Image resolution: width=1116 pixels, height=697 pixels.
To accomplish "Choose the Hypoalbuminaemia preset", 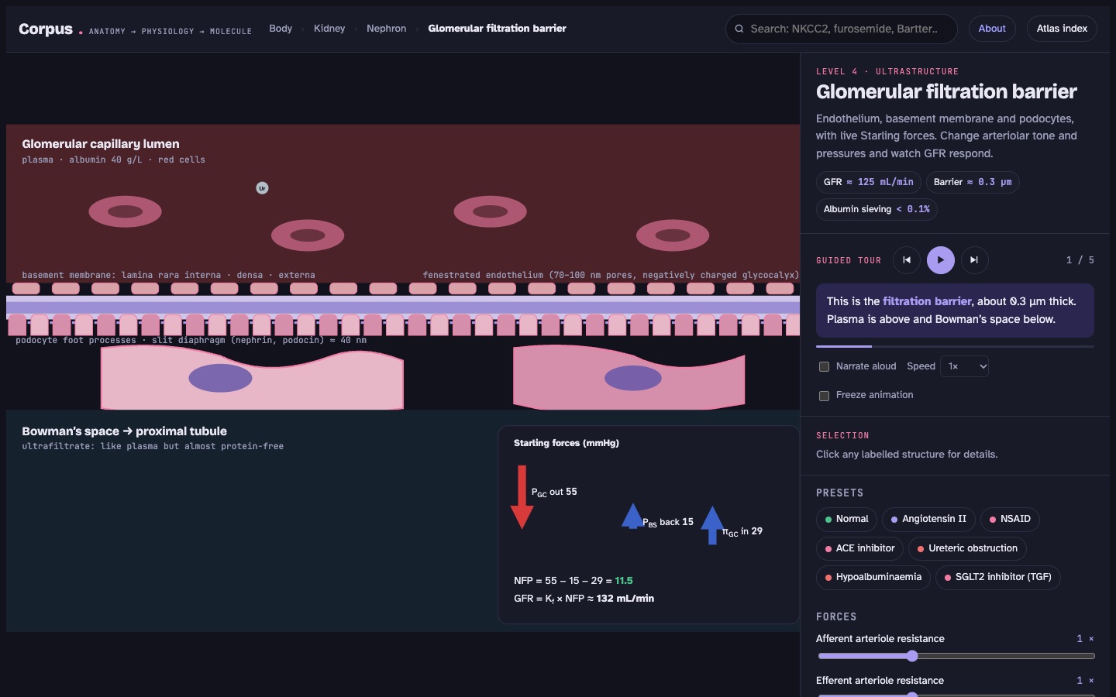I will click(873, 577).
